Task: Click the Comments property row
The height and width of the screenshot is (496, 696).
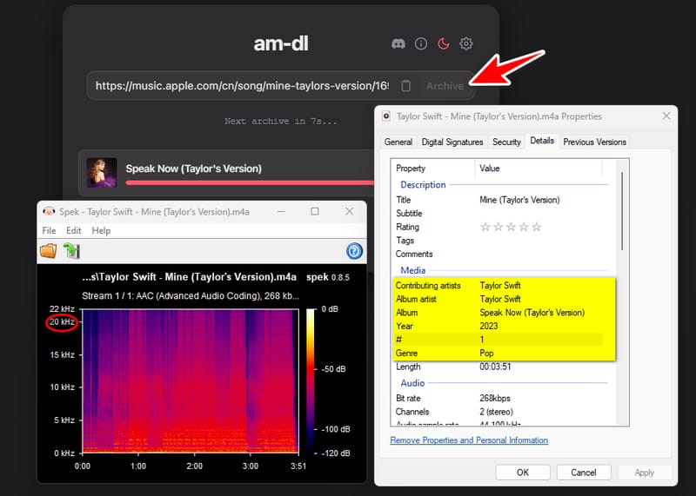Action: pyautogui.click(x=499, y=254)
